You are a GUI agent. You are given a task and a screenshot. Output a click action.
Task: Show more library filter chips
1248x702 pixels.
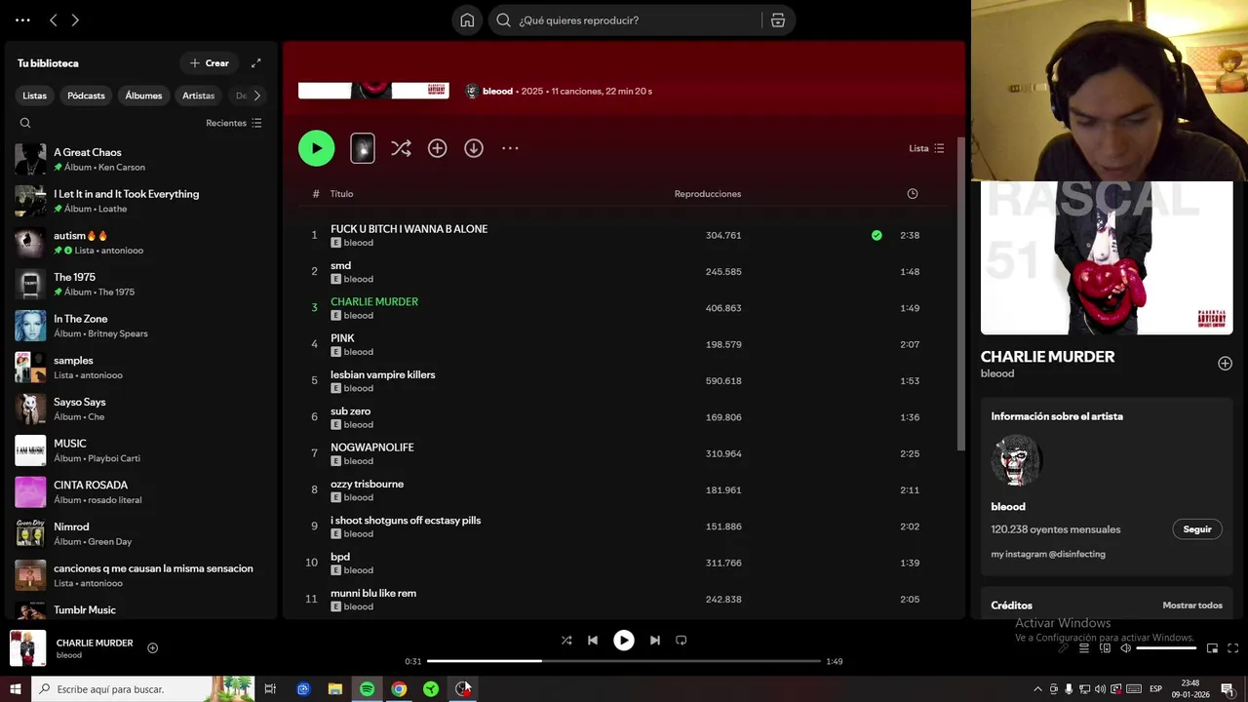pyautogui.click(x=257, y=96)
